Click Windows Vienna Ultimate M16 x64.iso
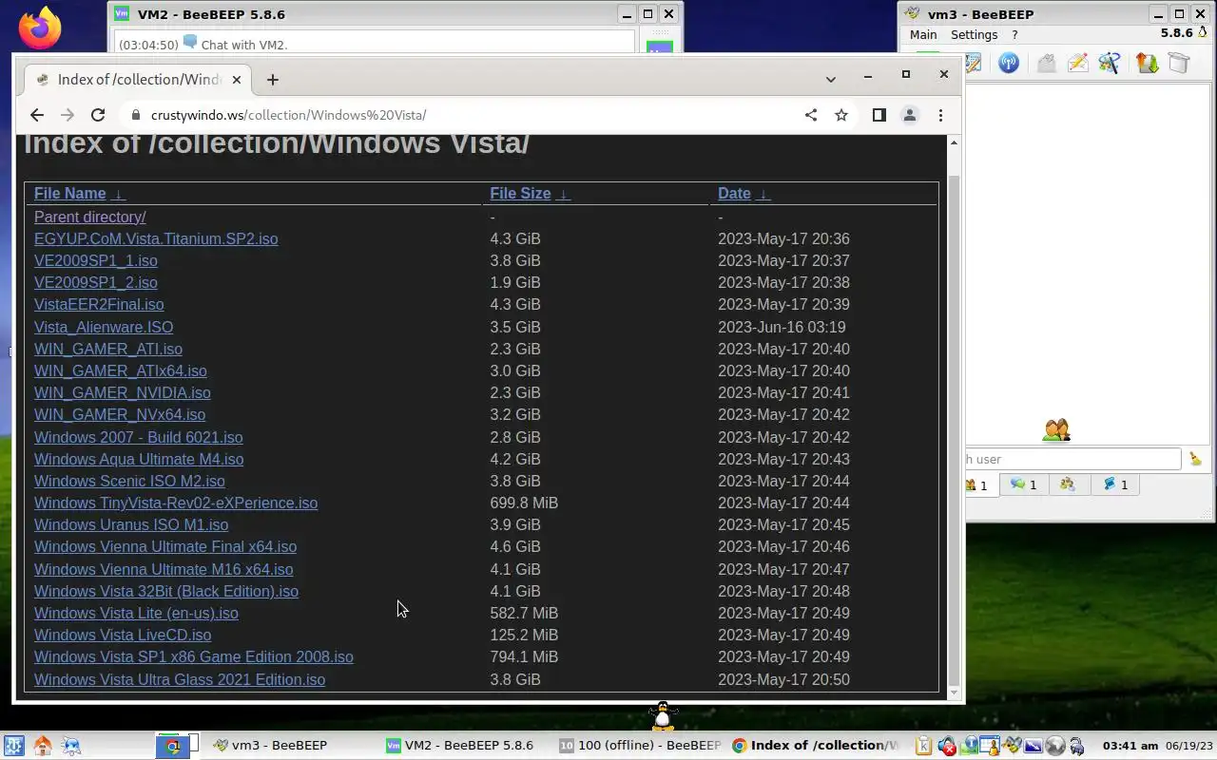1217x760 pixels. 164,569
